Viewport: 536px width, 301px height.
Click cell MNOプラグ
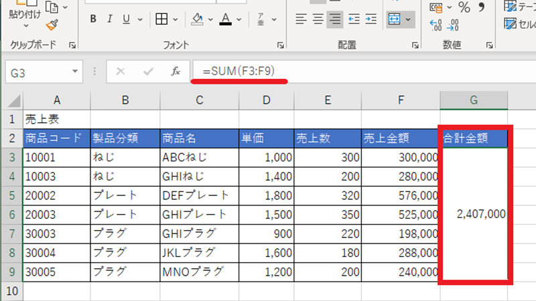pos(199,272)
